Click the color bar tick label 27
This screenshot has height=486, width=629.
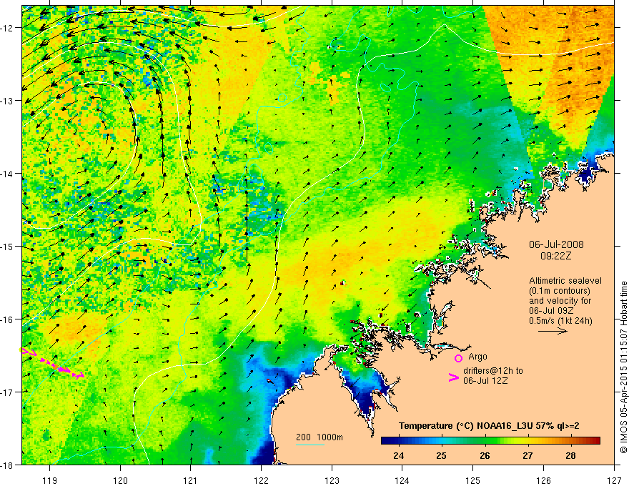point(528,455)
